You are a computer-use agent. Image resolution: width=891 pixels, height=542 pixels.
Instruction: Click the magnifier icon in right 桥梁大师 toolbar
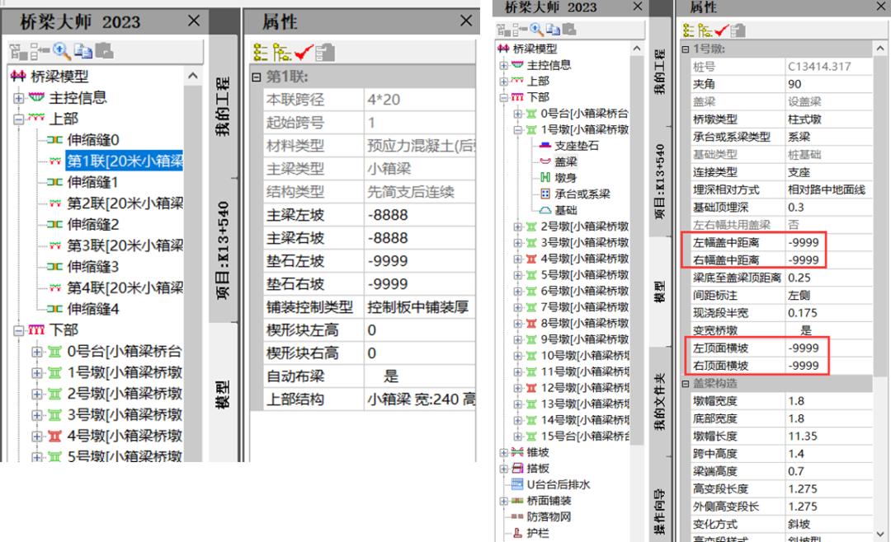click(535, 30)
